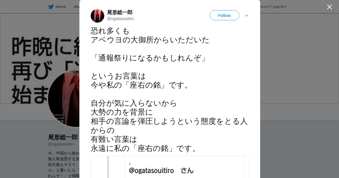This screenshot has width=339, height=178.
Task: Go to the Home link
Action: click(x=60, y=7)
